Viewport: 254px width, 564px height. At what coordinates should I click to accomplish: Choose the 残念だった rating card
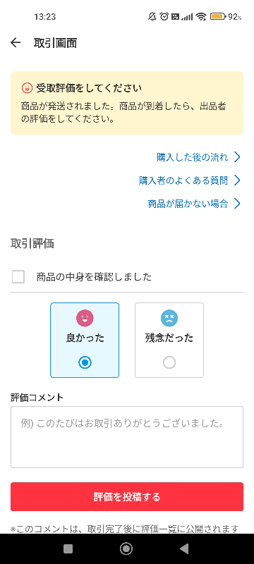click(169, 341)
